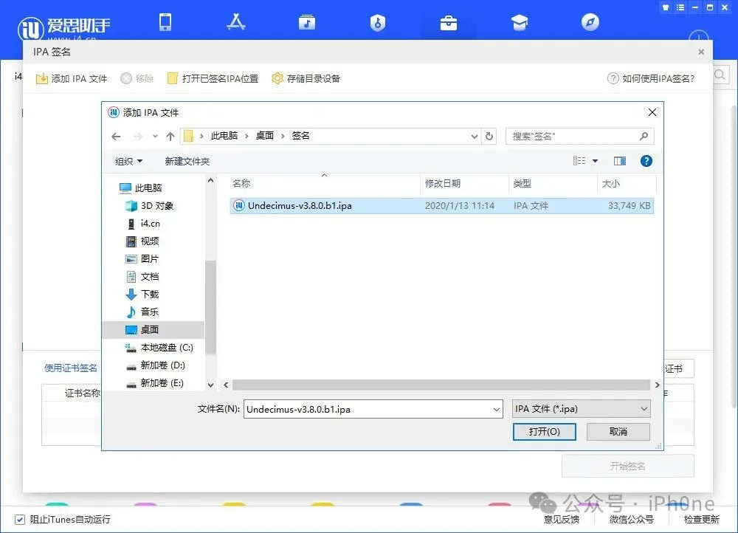This screenshot has width=738, height=533.
Task: Go forward in file dialog
Action: point(137,137)
